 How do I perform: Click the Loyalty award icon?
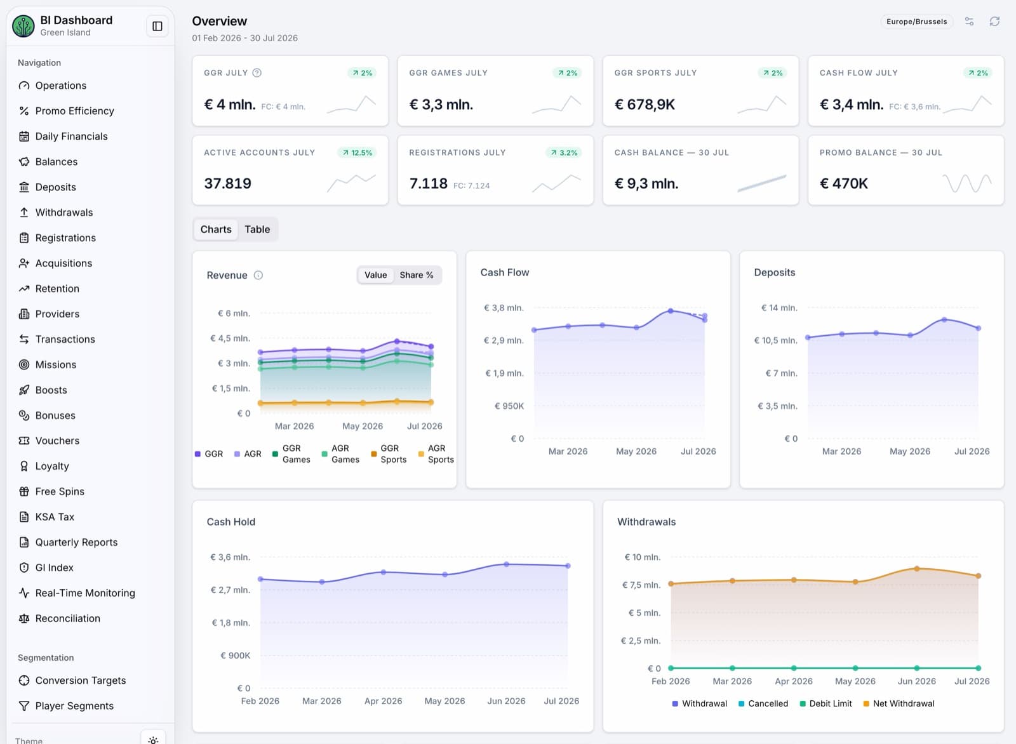pos(24,467)
